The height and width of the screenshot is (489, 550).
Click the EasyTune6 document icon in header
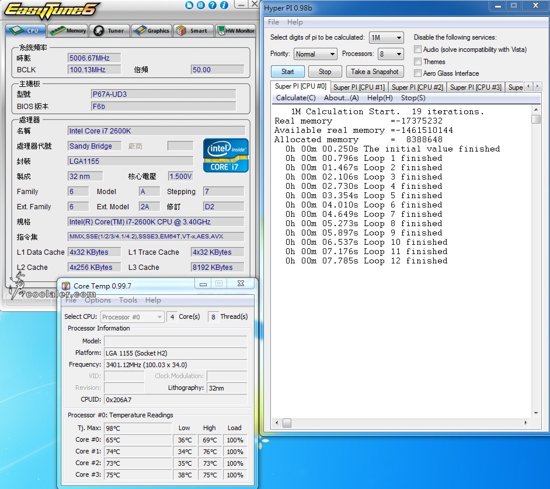(x=189, y=5)
